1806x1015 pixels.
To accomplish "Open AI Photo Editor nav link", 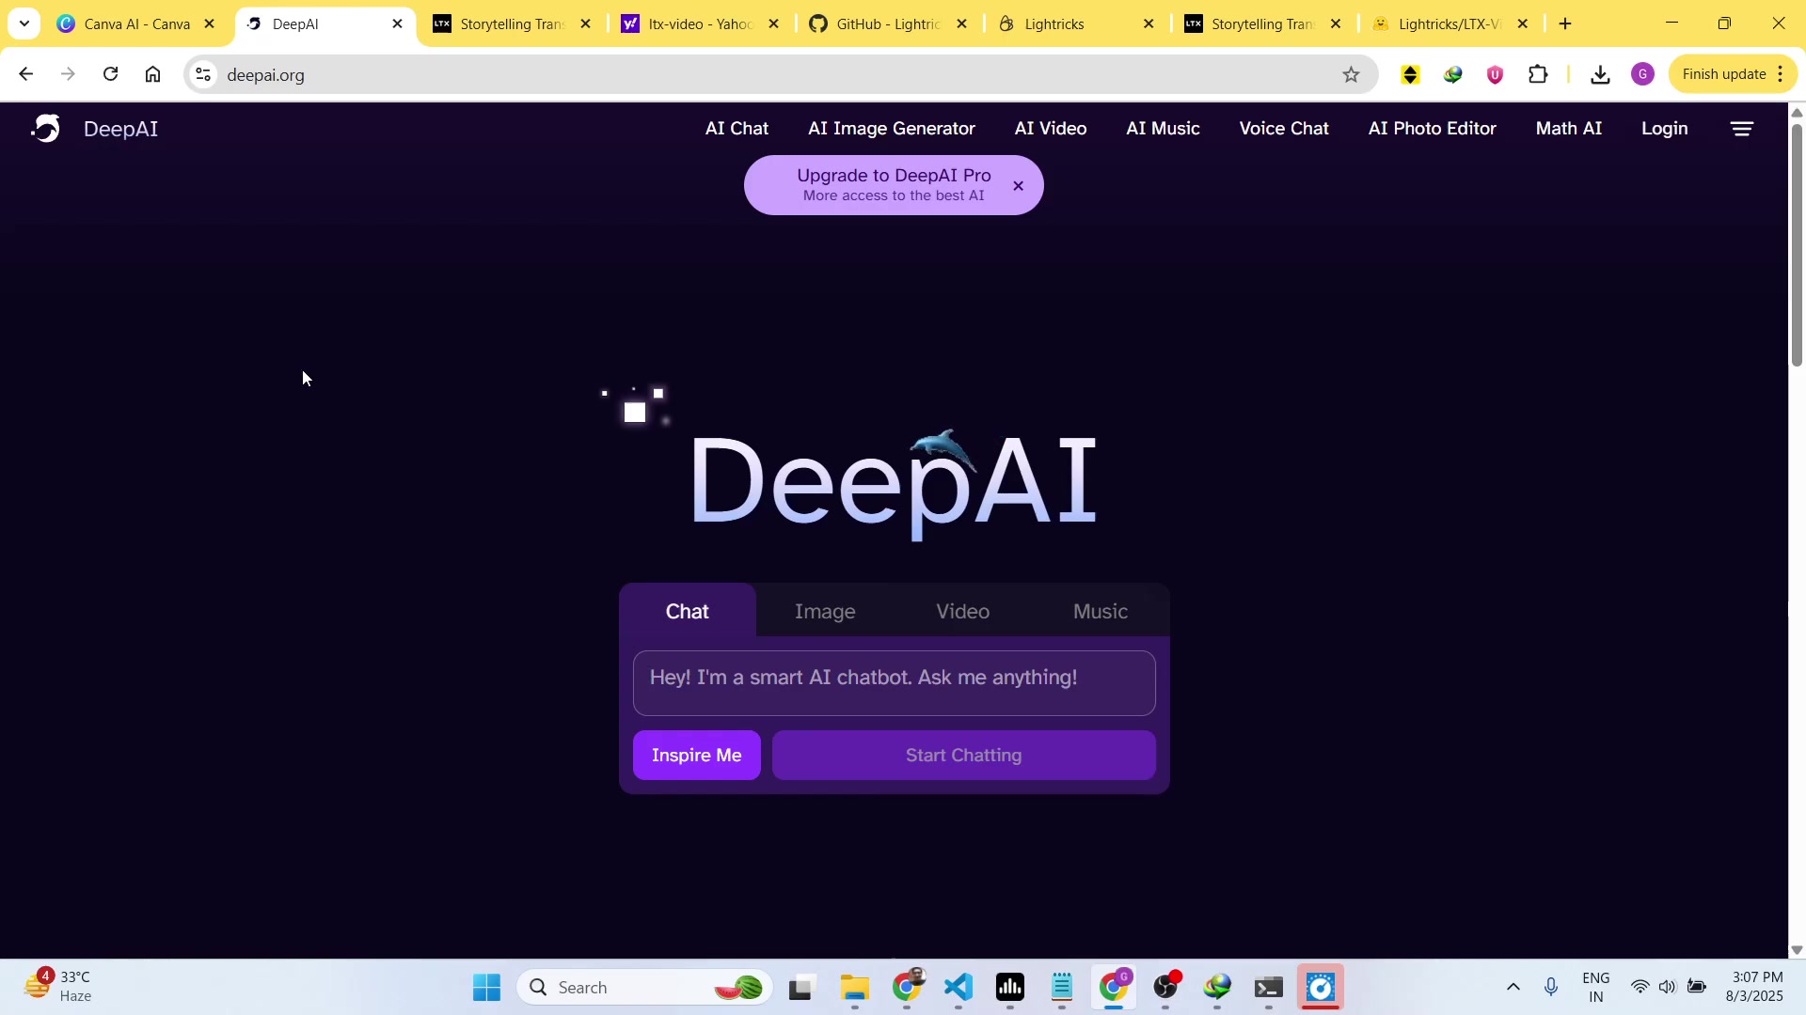I will coord(1432,129).
